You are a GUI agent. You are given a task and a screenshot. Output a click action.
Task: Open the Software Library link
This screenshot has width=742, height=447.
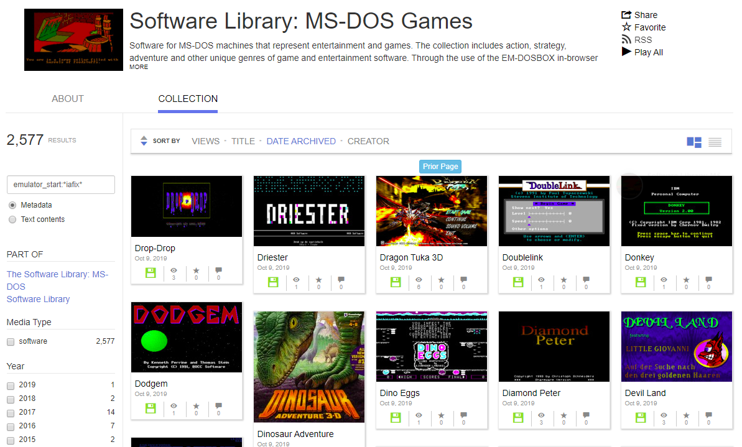pos(39,299)
